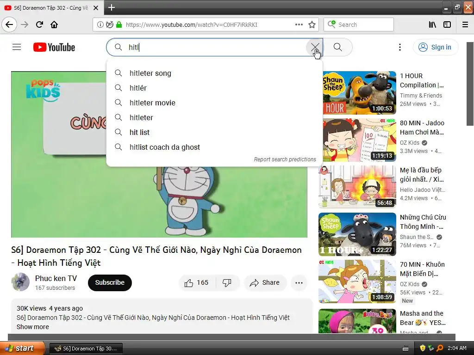Screen dimensions: 474x355
Task: Click the green padlock security icon
Action: point(119,24)
